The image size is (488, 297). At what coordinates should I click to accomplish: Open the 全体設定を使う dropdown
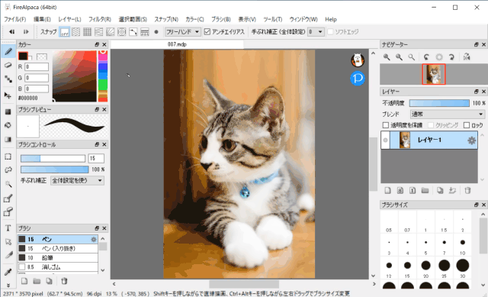[77, 180]
